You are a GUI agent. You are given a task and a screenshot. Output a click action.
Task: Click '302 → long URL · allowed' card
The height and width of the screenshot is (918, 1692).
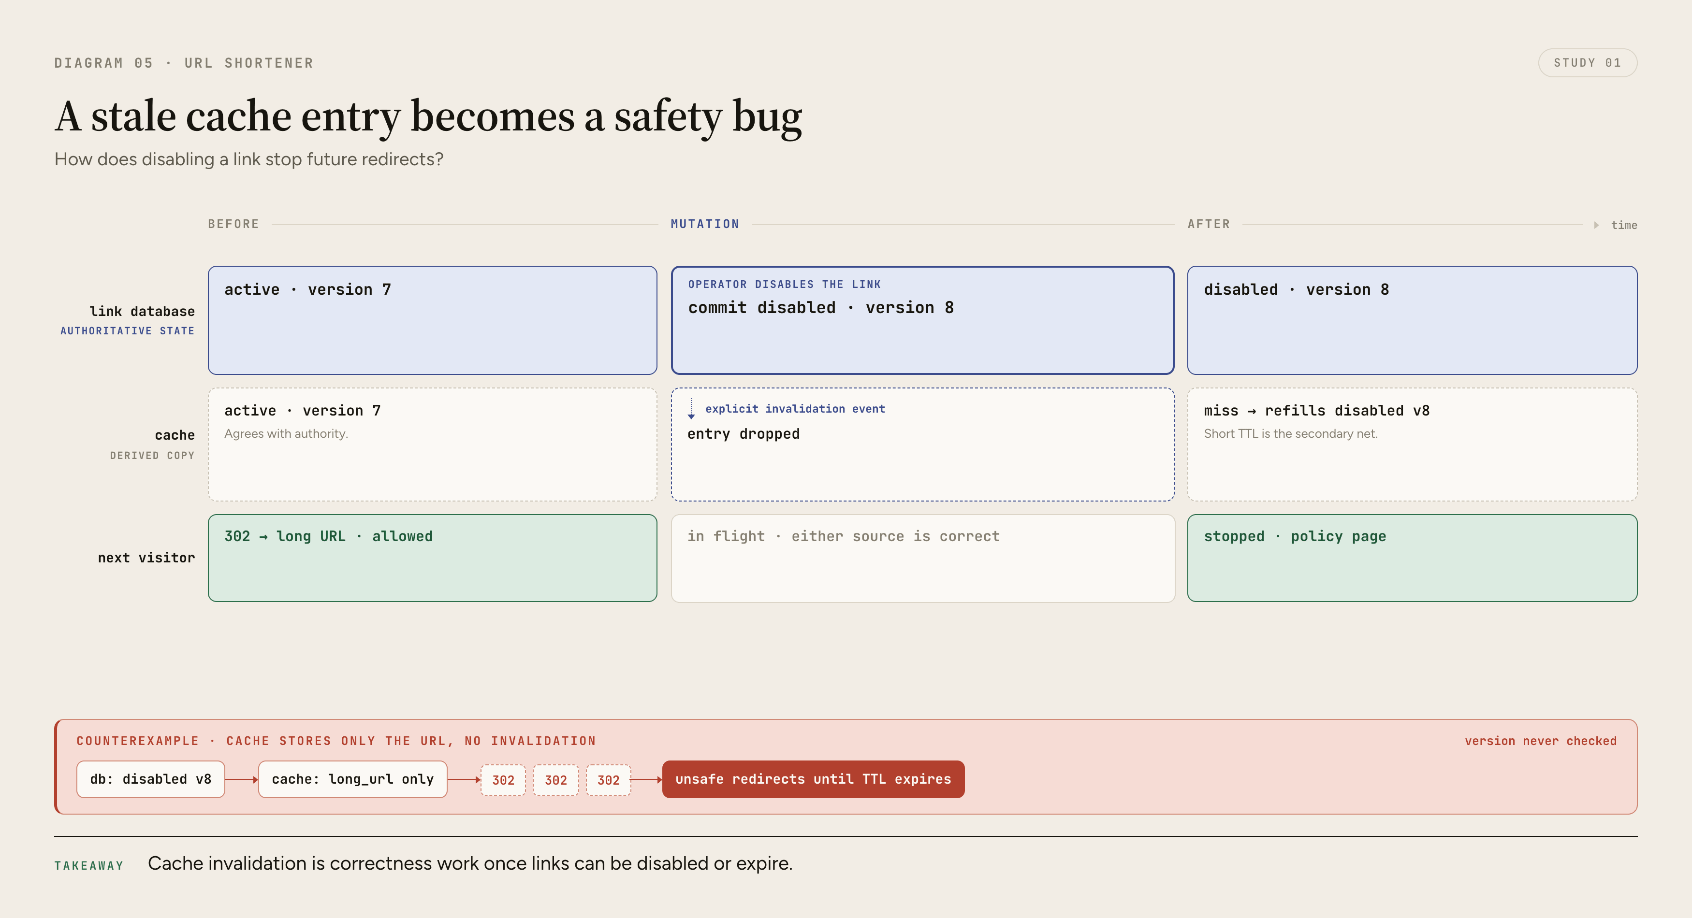(432, 558)
